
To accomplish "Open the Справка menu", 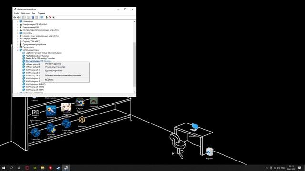I will [41, 13].
